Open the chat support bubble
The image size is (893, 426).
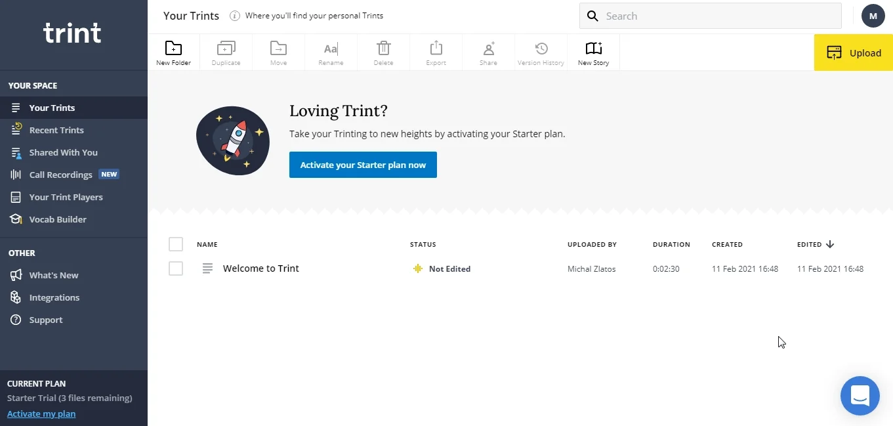pos(860,396)
